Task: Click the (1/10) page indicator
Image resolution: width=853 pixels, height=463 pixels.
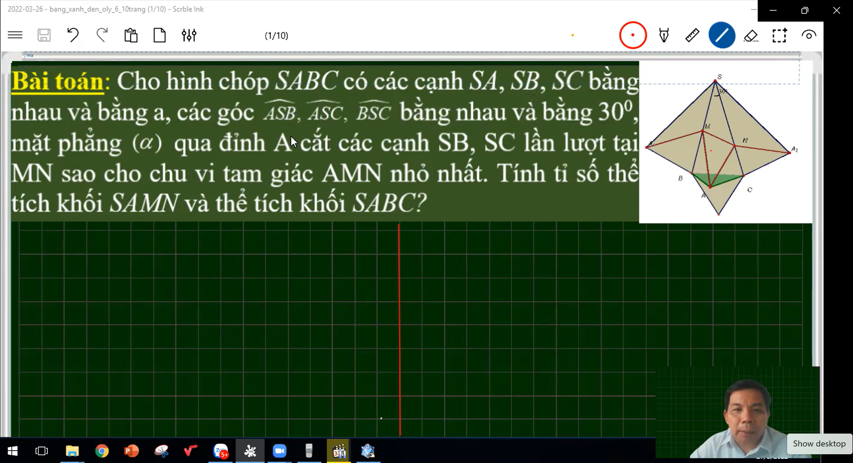Action: (276, 36)
